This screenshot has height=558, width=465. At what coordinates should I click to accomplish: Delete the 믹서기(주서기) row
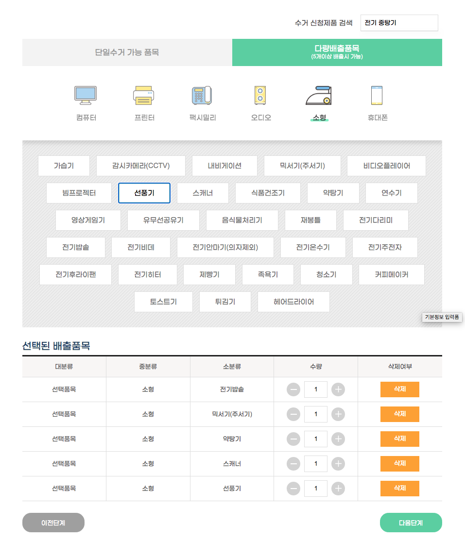pyautogui.click(x=400, y=414)
